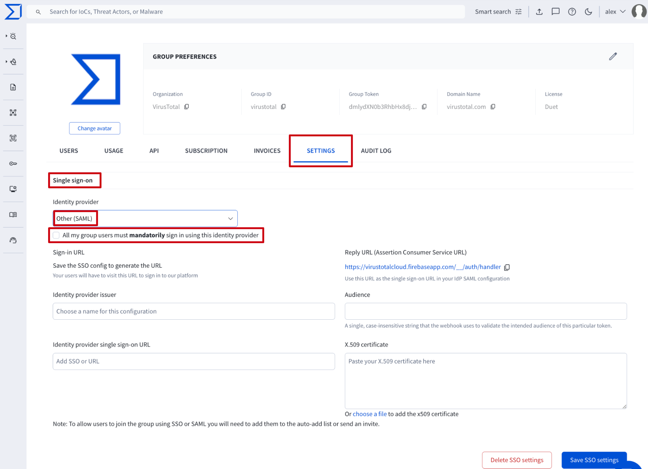
Task: Open the AUDIT LOG tab
Action: tap(376, 151)
